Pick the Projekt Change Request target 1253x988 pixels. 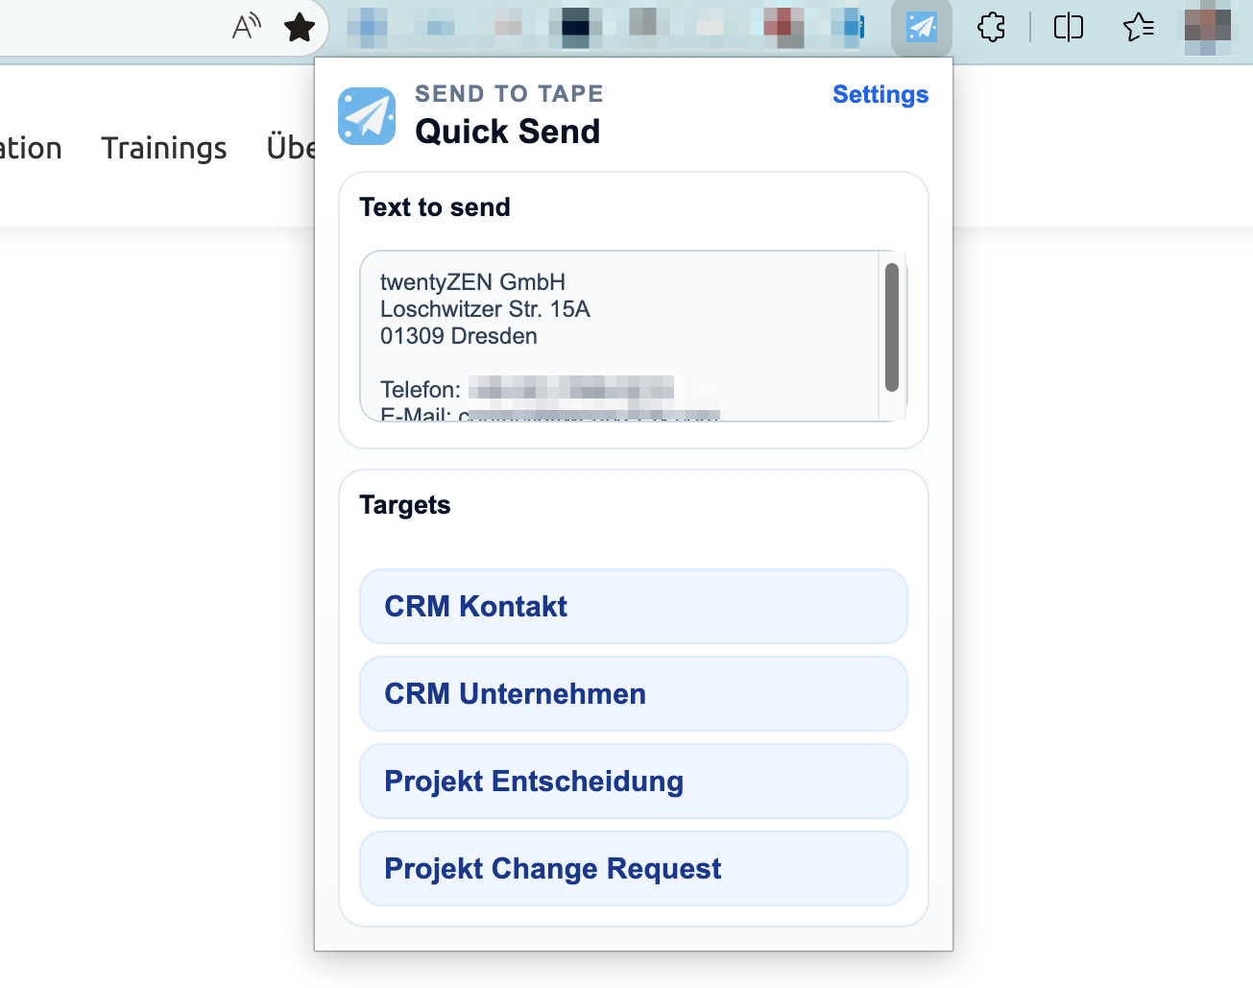point(633,869)
